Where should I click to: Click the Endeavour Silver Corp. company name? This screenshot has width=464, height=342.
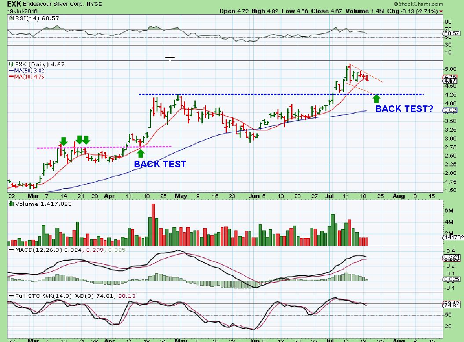pos(54,4)
